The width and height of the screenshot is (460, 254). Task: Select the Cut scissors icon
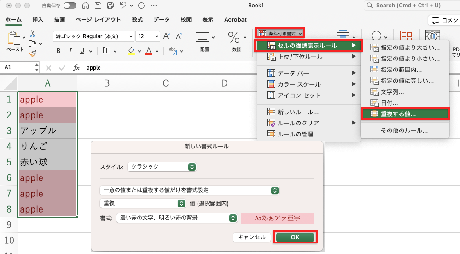tap(33, 34)
